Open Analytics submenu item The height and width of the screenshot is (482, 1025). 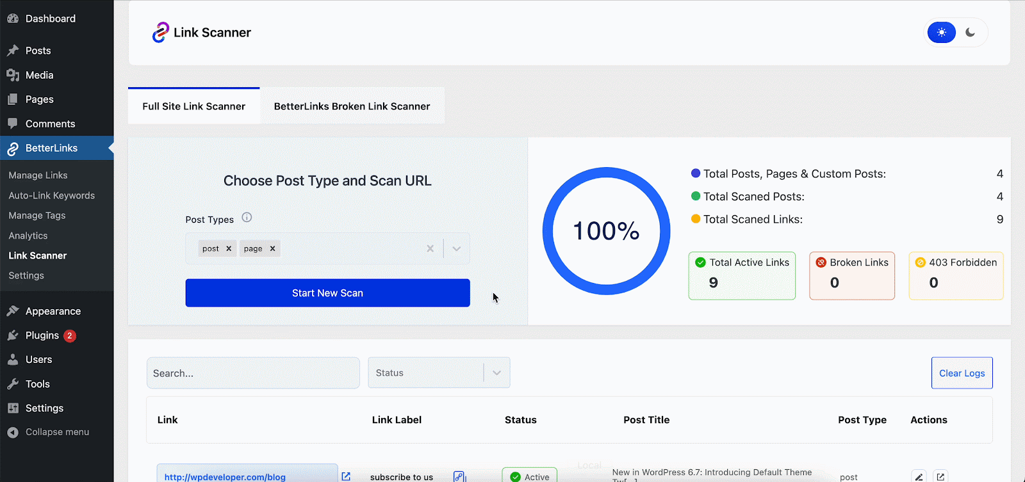28,236
